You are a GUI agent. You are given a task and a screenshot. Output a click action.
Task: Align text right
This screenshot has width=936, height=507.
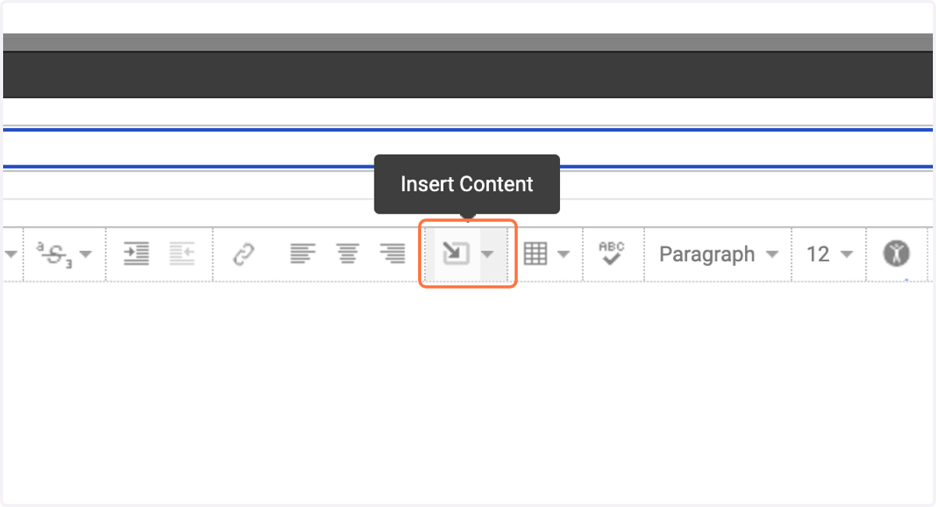coord(393,253)
